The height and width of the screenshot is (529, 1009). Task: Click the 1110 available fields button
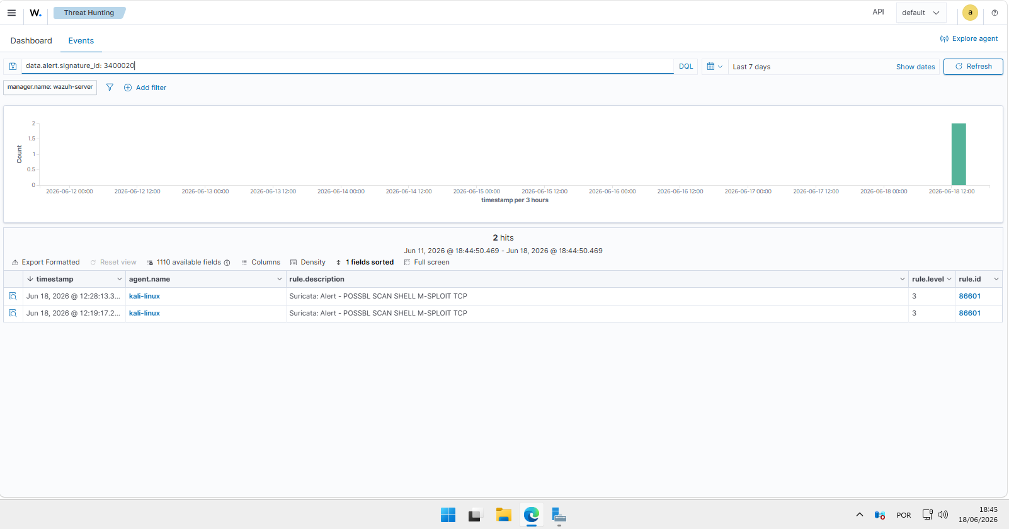coord(189,262)
